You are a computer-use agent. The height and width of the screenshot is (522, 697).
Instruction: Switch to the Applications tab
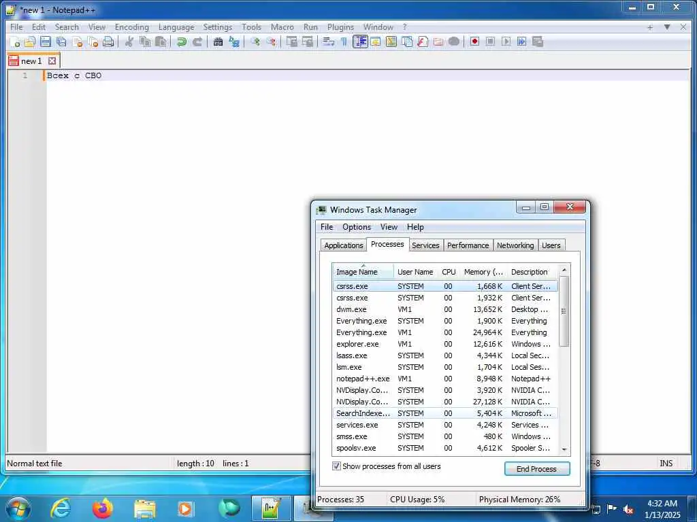tap(344, 245)
